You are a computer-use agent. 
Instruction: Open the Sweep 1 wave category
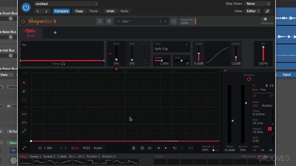(35, 157)
